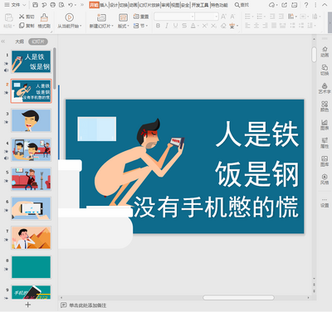Expand the numbered list dropdown

pyautogui.click(x=265, y=17)
